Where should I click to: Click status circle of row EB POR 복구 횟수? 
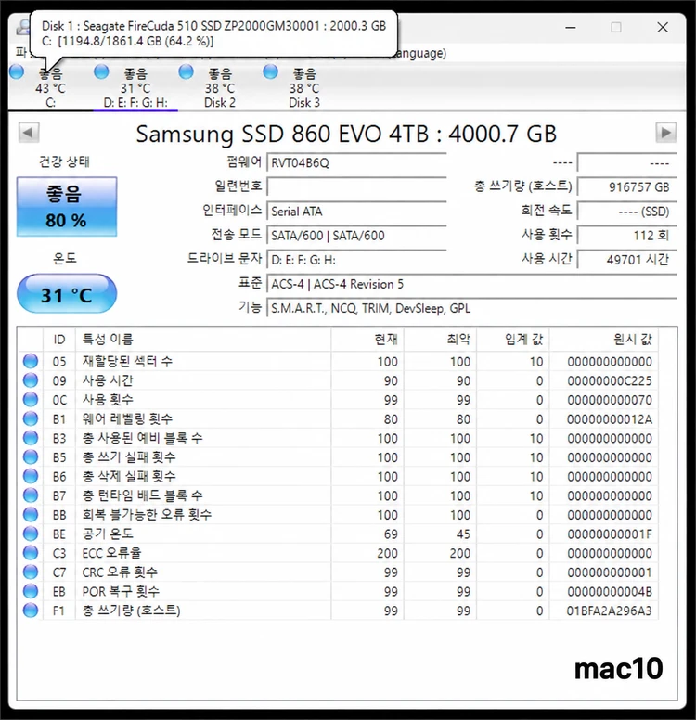click(x=31, y=591)
